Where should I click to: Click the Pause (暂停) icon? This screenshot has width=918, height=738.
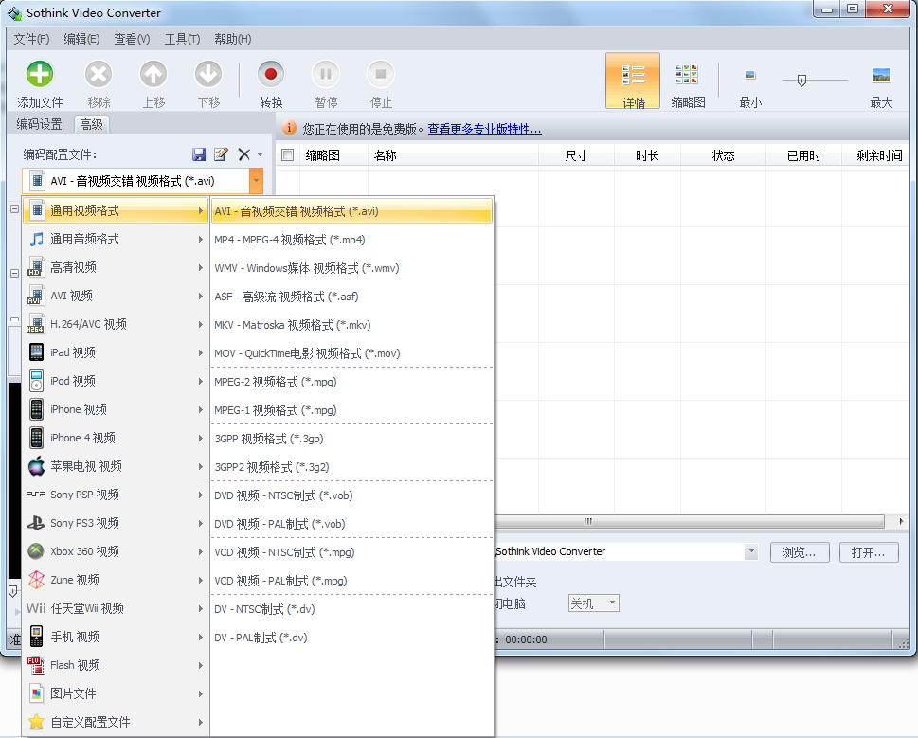326,74
